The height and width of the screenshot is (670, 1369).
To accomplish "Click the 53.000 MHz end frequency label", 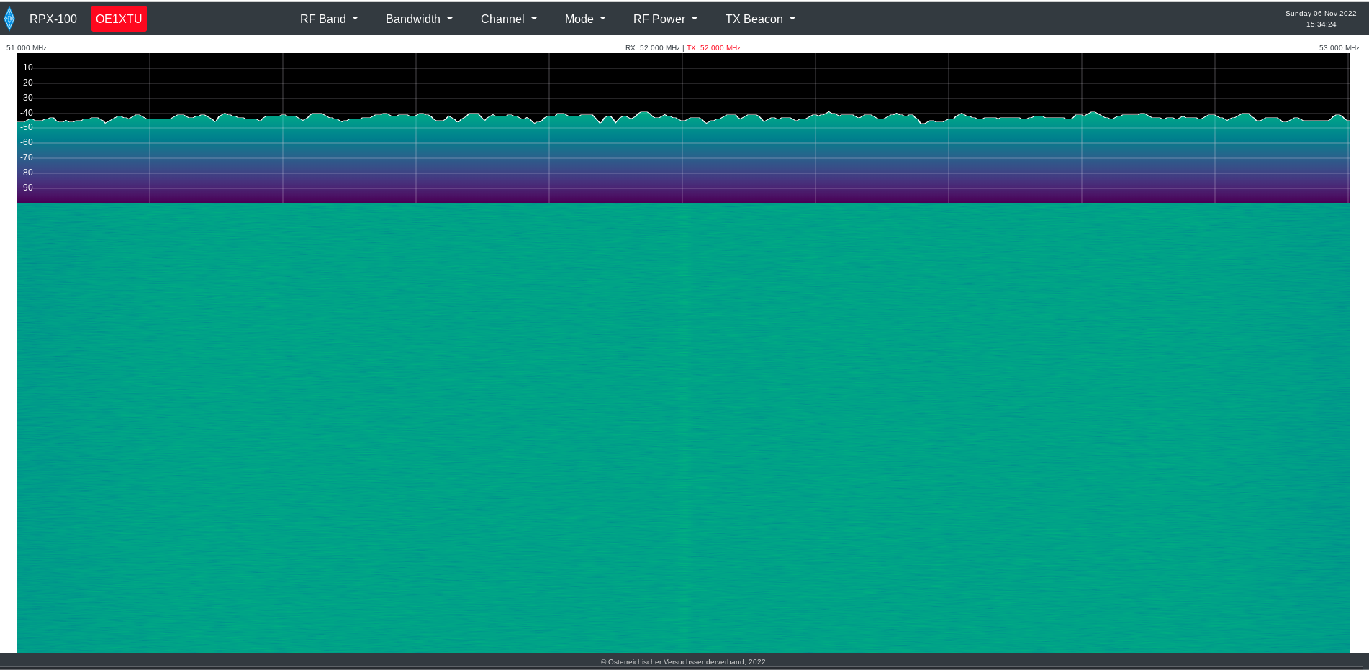I will pos(1339,48).
